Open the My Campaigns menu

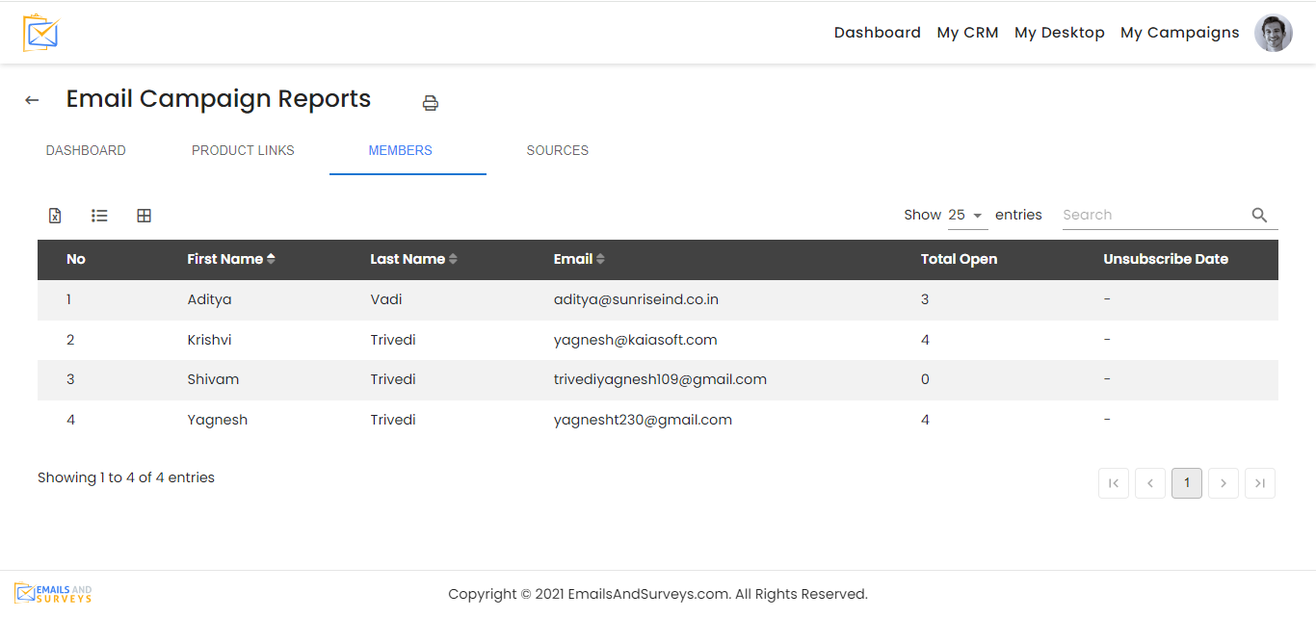click(x=1179, y=33)
